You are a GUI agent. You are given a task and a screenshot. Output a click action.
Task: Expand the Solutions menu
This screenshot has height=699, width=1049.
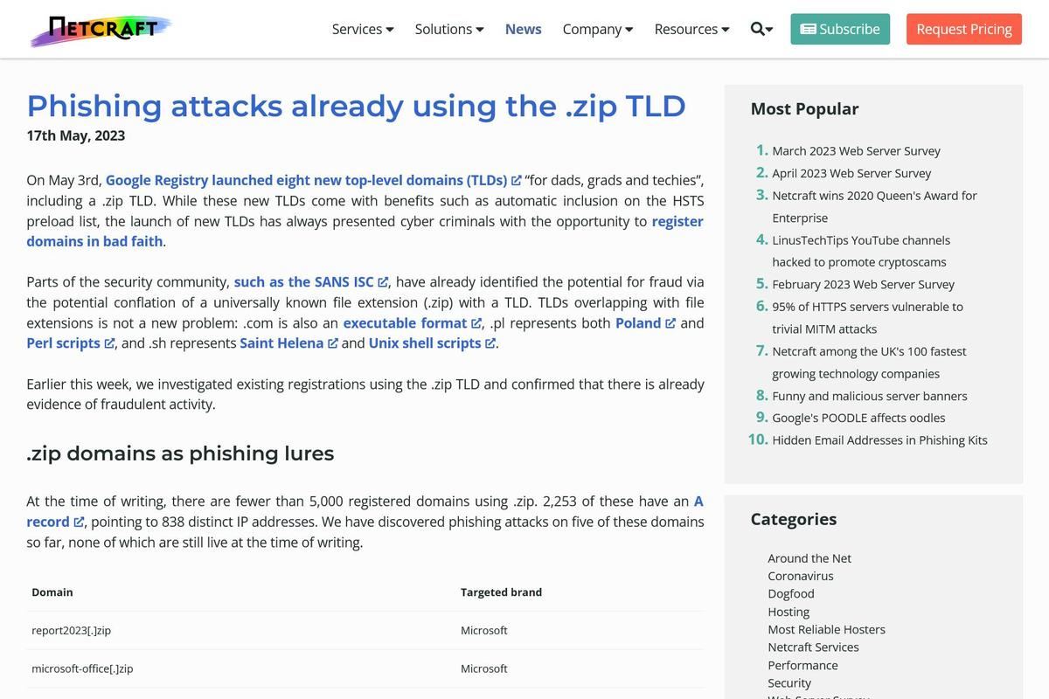(x=449, y=29)
